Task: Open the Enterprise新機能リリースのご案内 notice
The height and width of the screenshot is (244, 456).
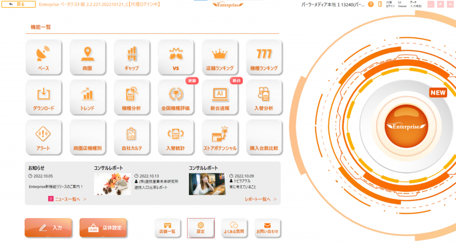Action: pyautogui.click(x=56, y=187)
